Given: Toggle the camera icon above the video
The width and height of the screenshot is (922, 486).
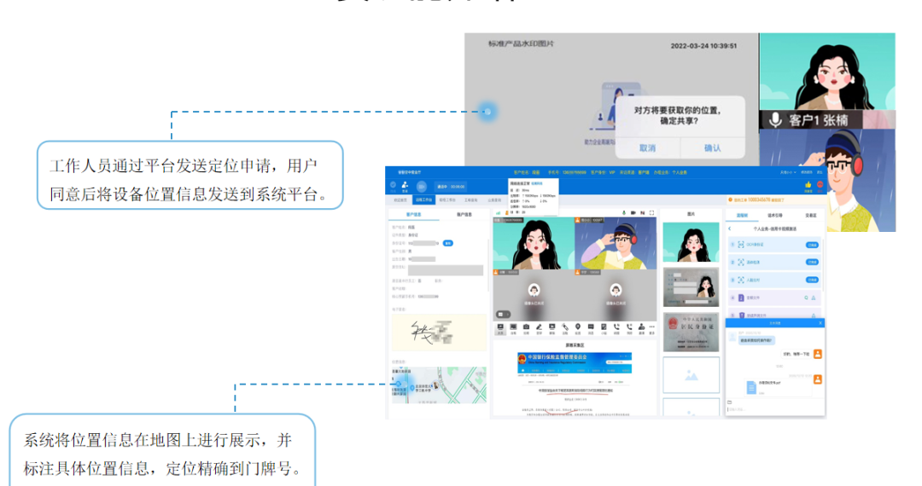Looking at the screenshot, I should click(x=633, y=212).
